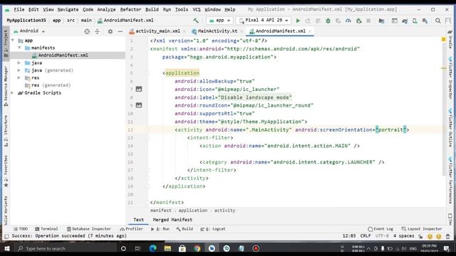Viewport: 456px width, 256px height.
Task: Toggle the Flutter Performance side panel
Action: point(450,180)
